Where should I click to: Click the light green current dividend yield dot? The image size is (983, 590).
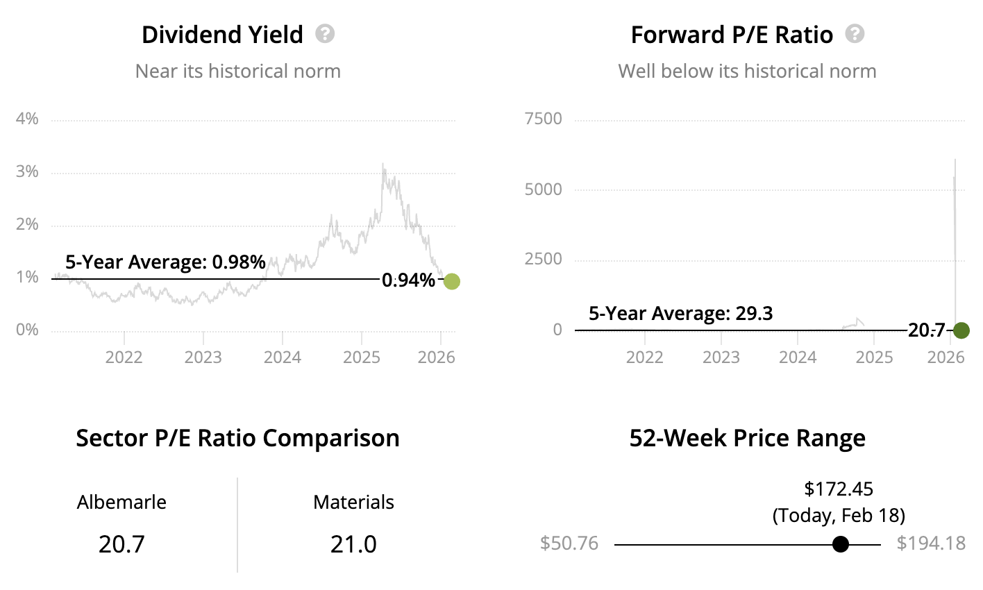[451, 281]
